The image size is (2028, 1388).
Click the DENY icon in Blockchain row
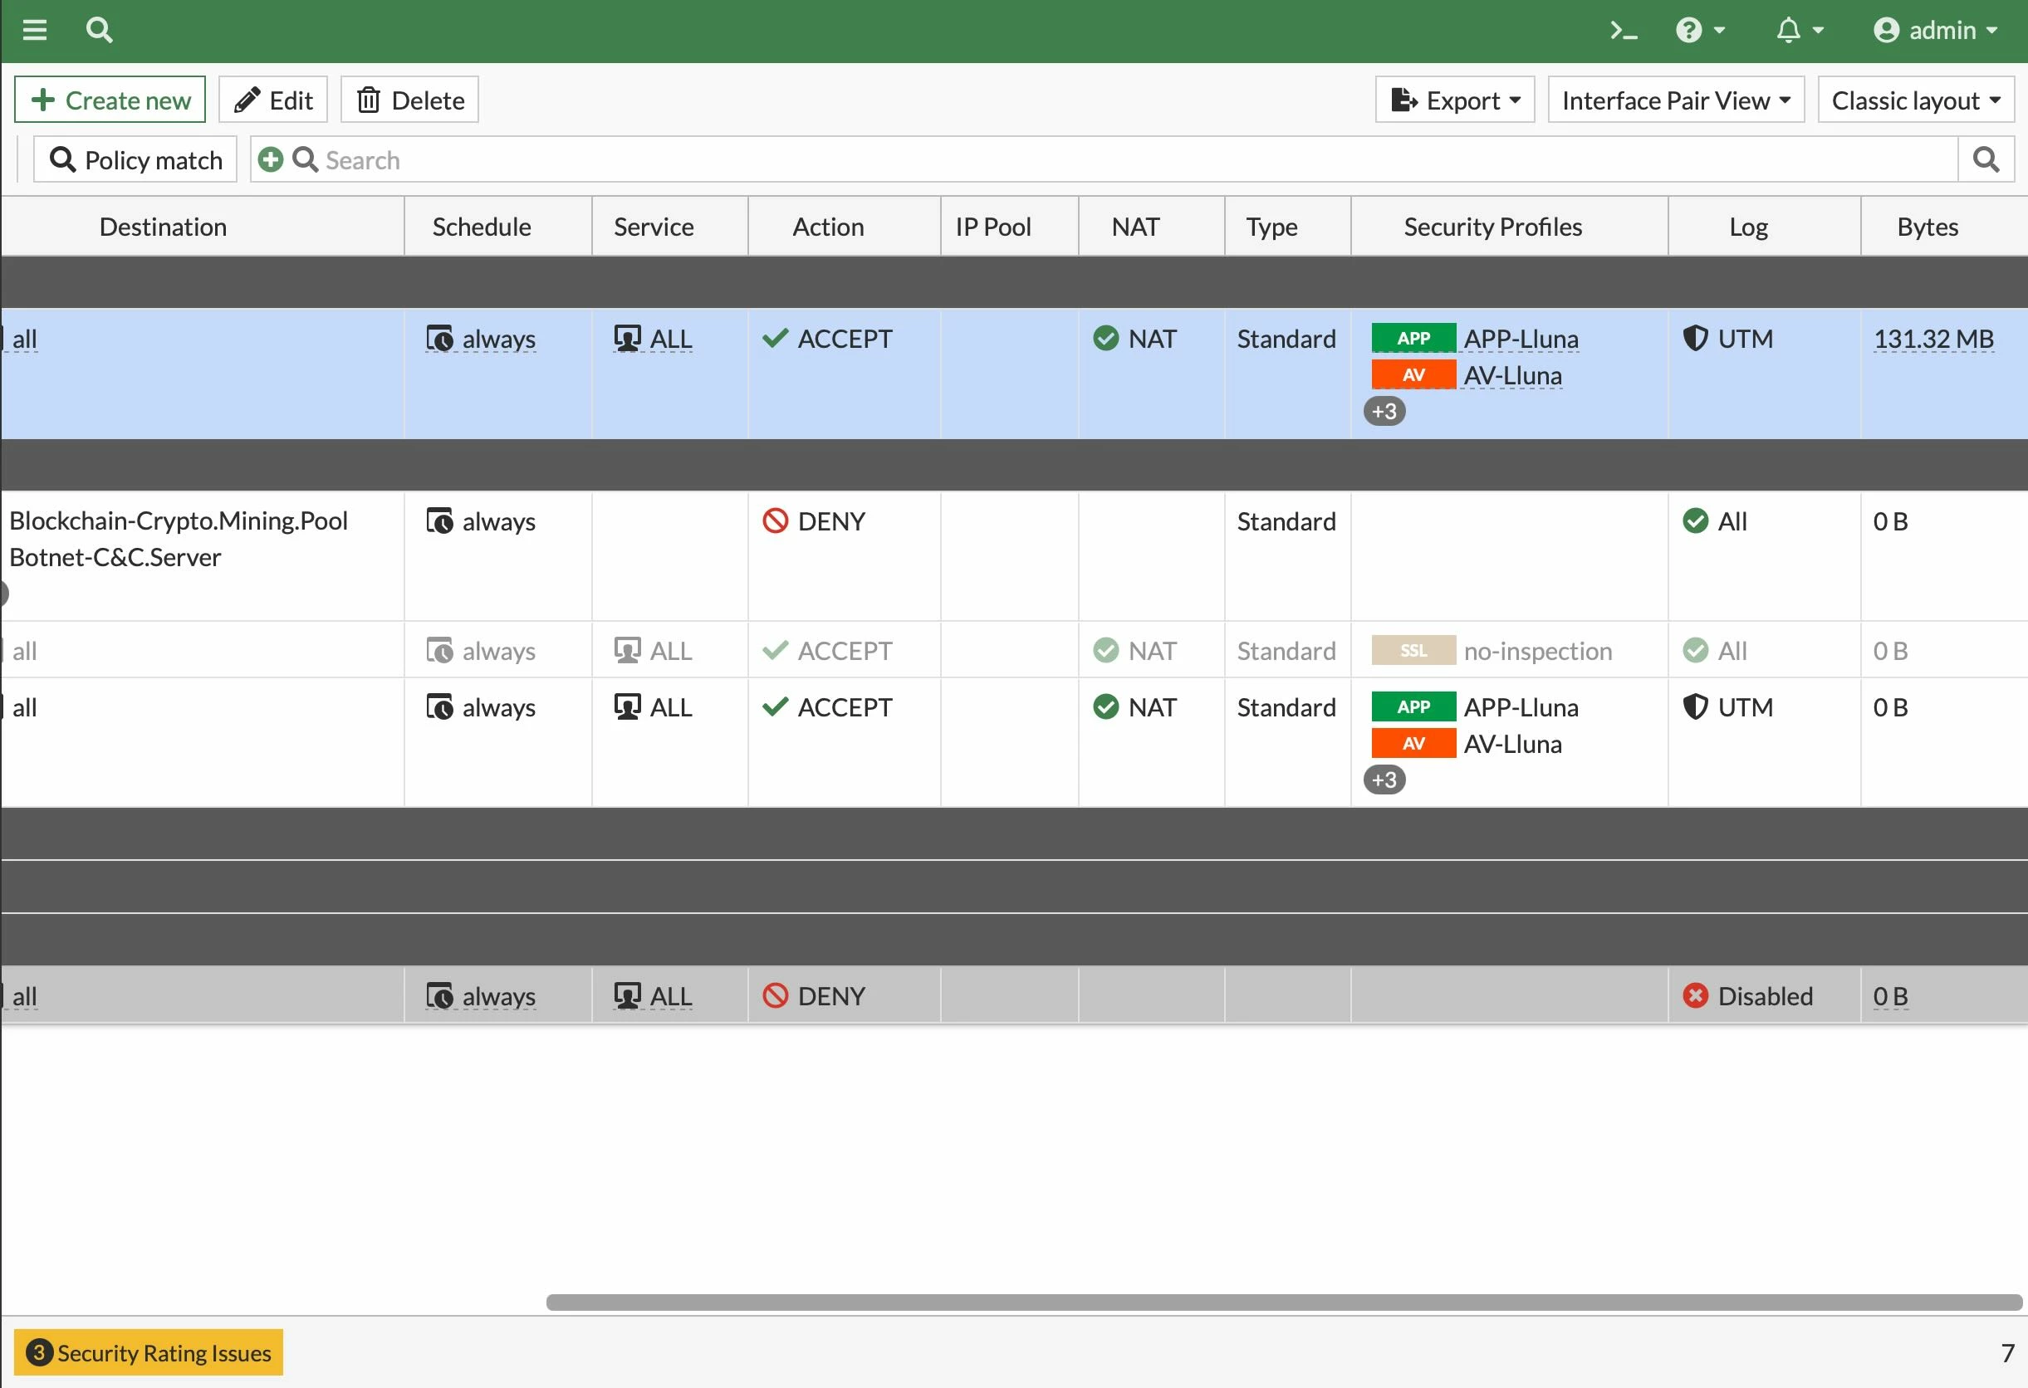tap(775, 520)
